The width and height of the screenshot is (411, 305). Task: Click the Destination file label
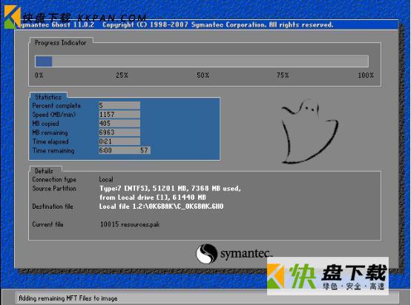coord(53,207)
